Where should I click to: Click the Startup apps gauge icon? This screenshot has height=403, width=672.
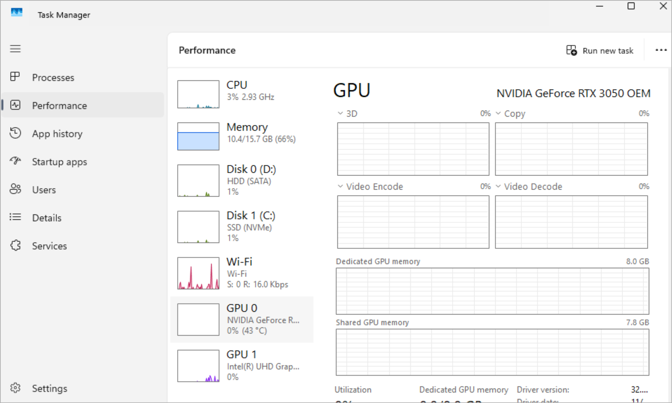point(15,161)
